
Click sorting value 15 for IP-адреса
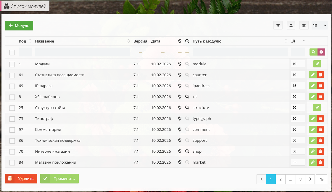[298, 86]
